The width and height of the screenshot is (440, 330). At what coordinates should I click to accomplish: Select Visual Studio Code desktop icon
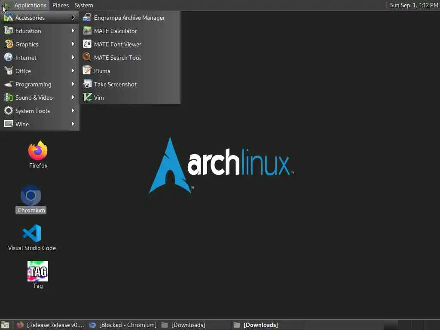tap(32, 233)
